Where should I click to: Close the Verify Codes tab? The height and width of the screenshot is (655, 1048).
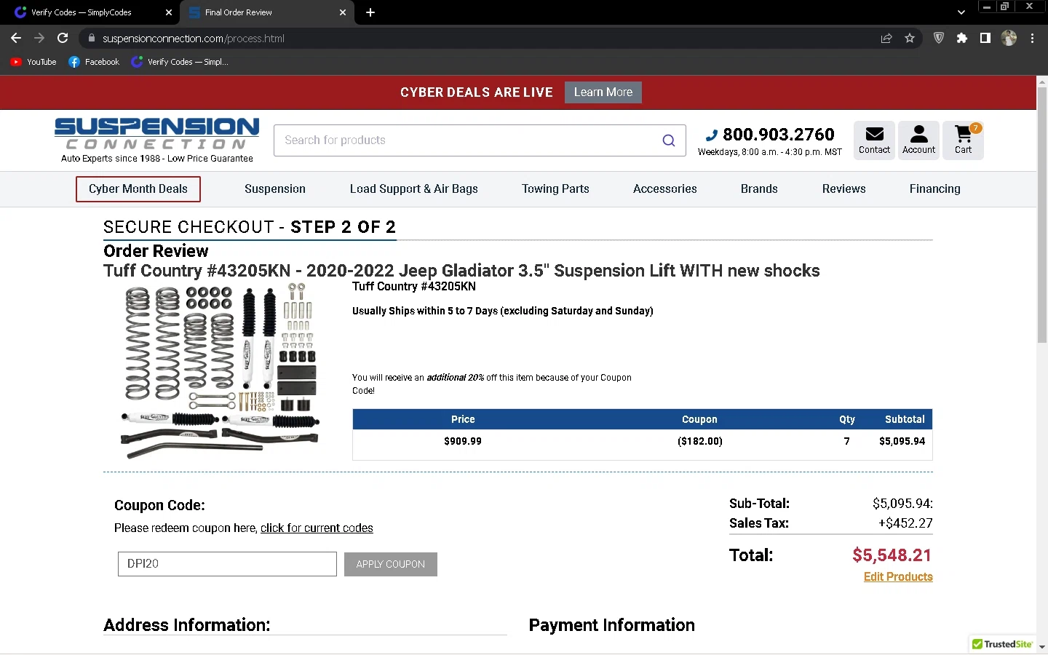click(x=169, y=12)
